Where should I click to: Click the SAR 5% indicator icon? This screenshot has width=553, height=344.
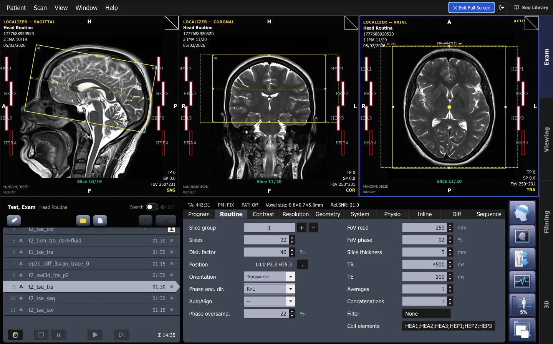point(522,305)
